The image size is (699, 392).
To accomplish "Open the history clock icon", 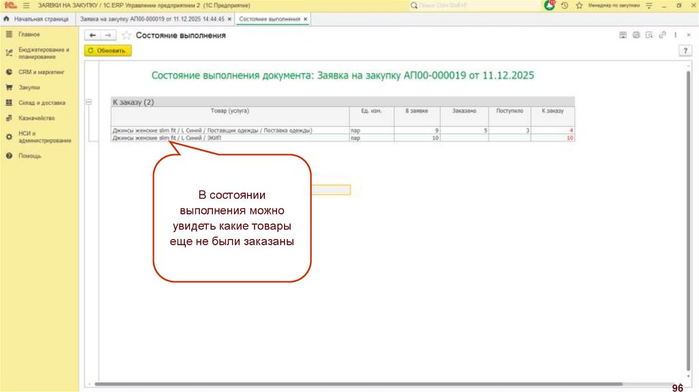I will pyautogui.click(x=565, y=5).
